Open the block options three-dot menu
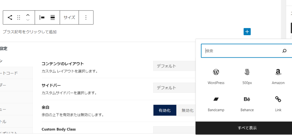 pos(86,17)
